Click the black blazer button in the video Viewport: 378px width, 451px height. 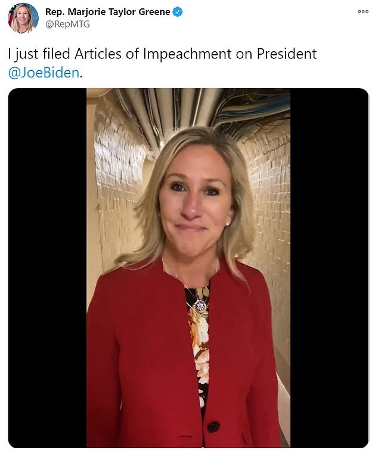tap(213, 427)
